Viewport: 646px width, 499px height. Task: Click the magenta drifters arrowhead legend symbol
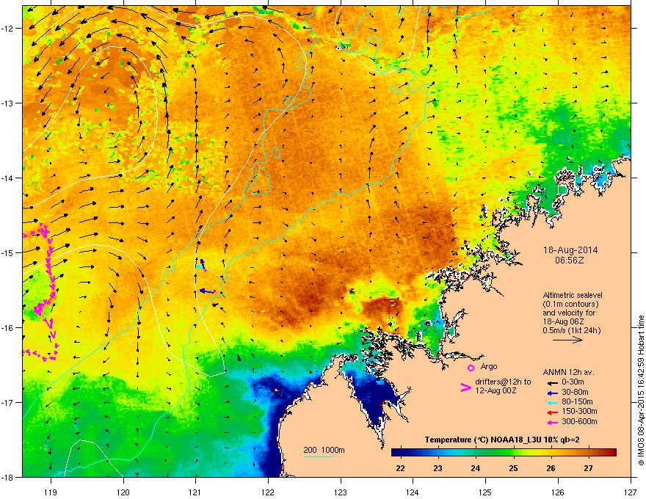pos(466,387)
